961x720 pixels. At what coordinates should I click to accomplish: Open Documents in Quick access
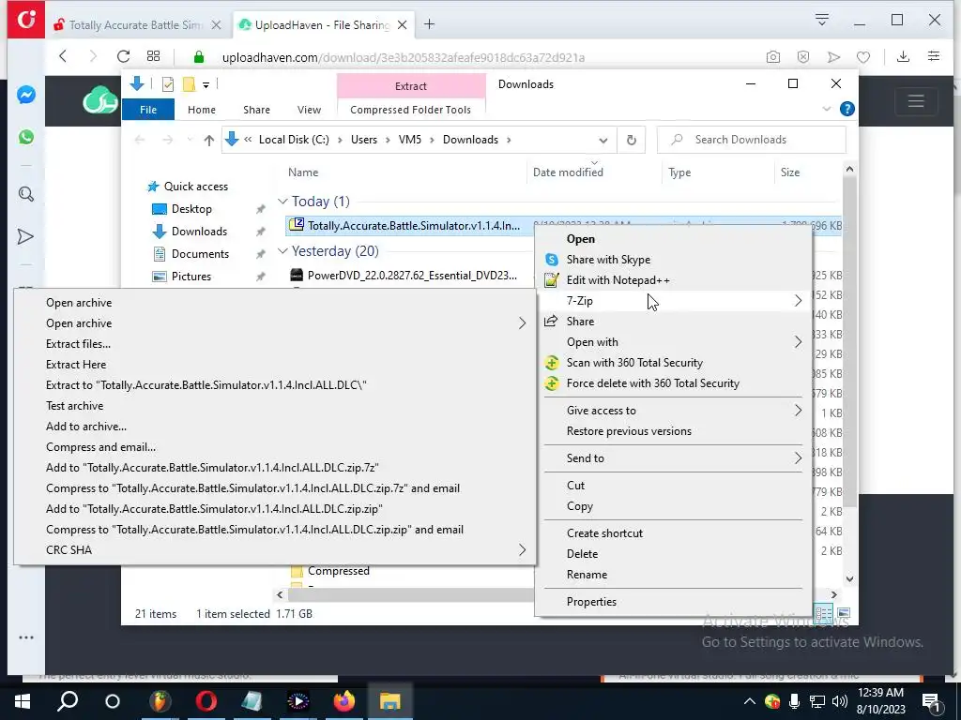coord(200,254)
